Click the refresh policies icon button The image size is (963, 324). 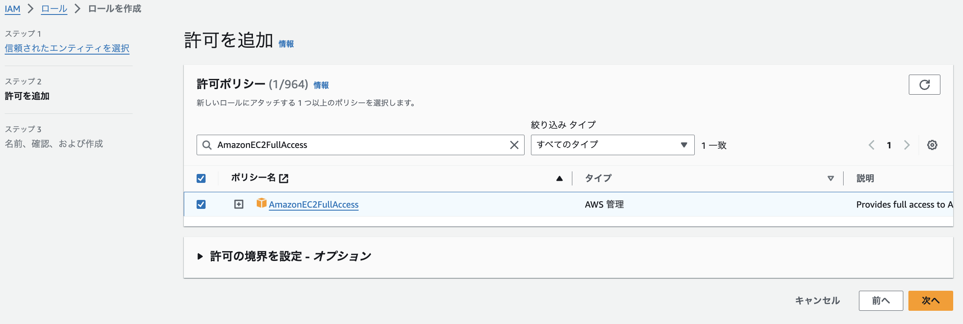click(924, 85)
